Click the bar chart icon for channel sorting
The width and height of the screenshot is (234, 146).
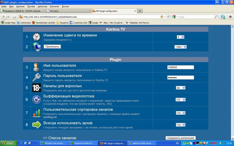37,113
